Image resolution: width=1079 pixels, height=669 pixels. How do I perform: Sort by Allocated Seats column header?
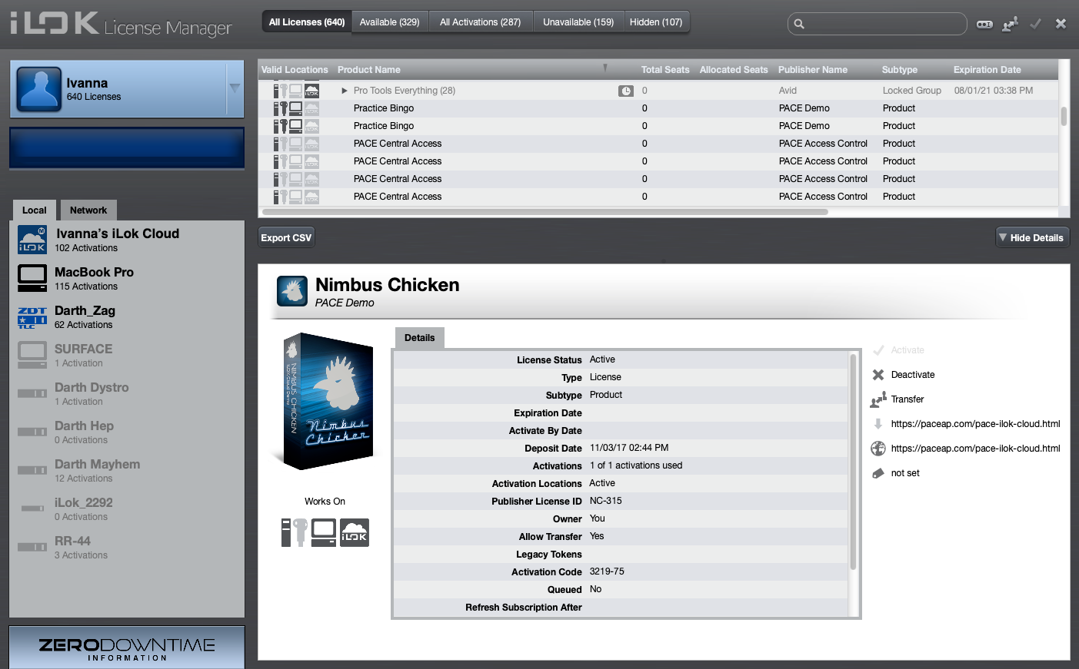click(x=734, y=69)
